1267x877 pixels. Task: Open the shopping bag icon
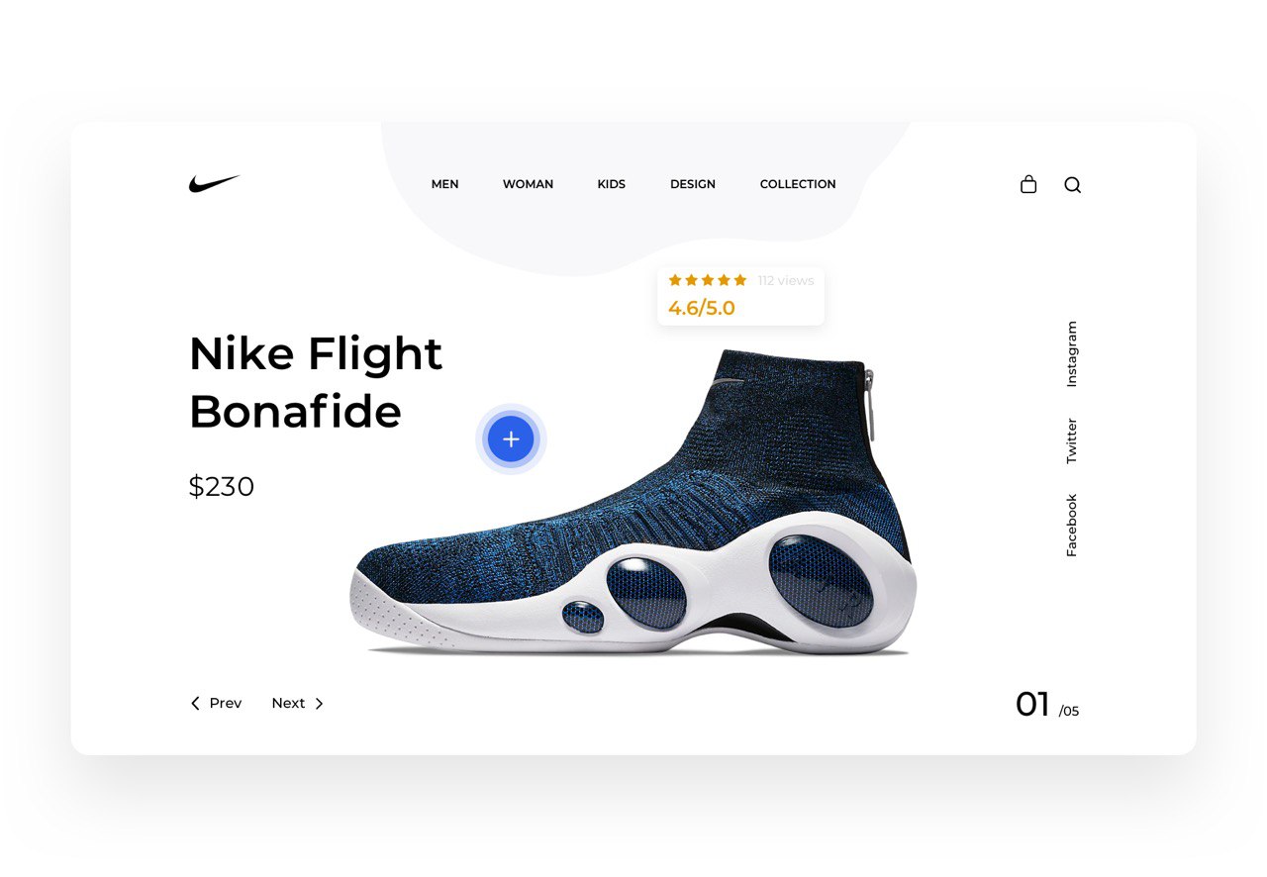pos(1028,184)
